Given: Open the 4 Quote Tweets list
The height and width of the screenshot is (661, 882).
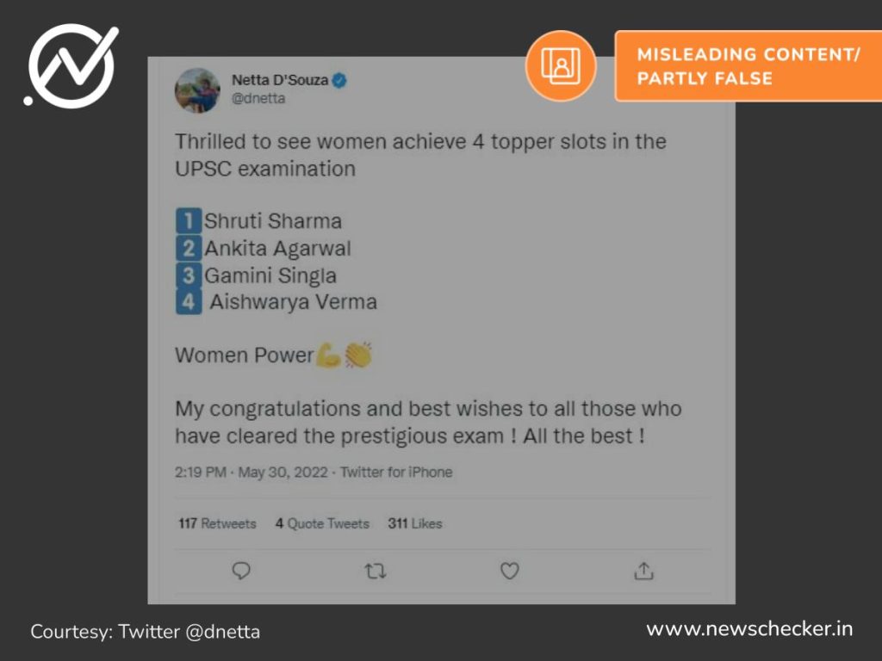Looking at the screenshot, I should [x=322, y=523].
